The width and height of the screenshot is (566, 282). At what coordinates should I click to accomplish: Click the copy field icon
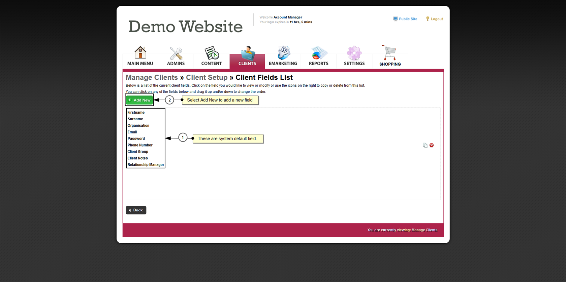point(425,145)
